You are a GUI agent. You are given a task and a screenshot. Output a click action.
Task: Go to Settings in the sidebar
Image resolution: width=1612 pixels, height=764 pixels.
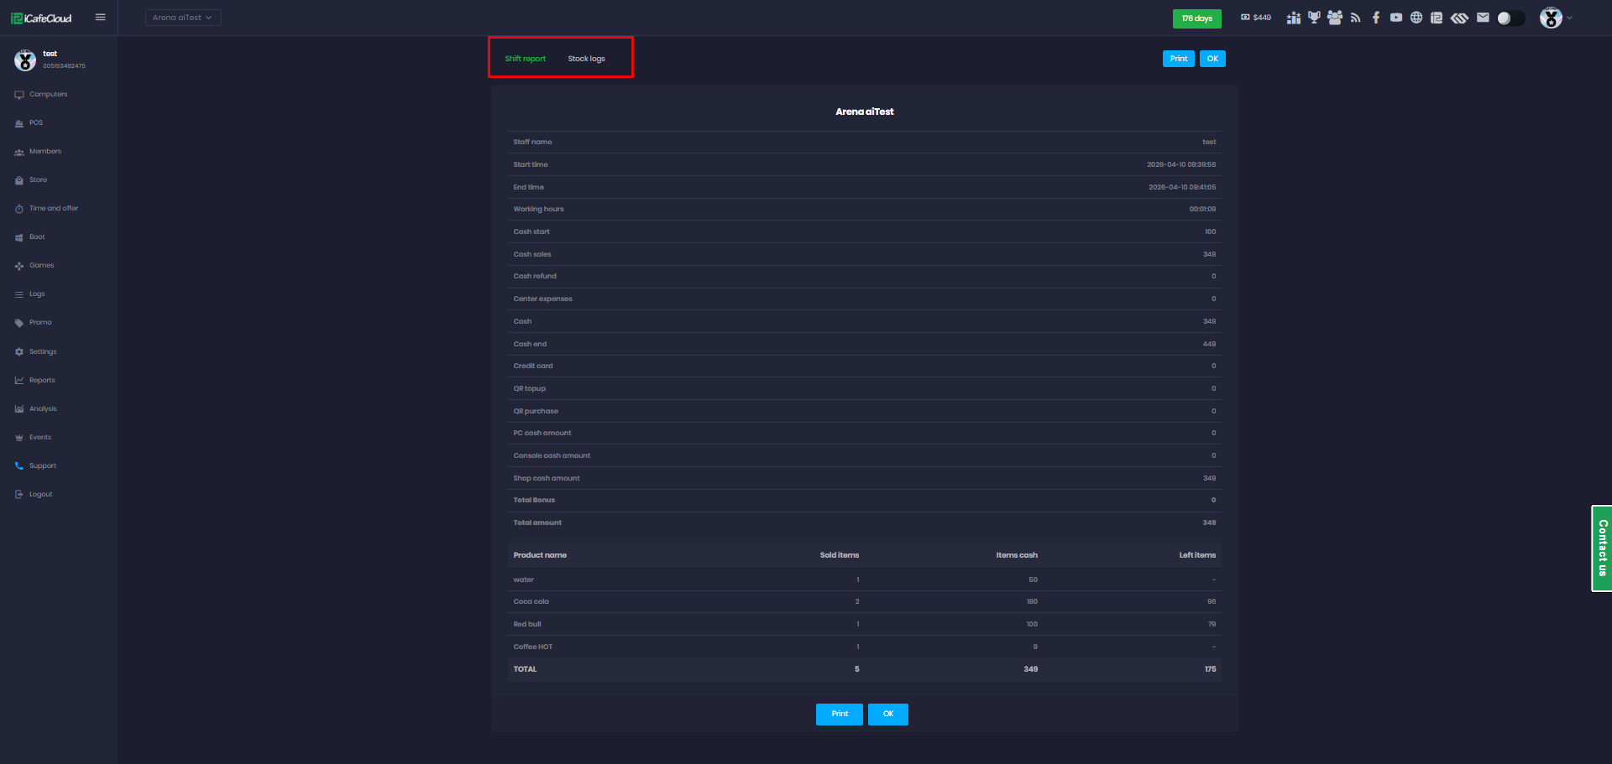[x=43, y=351]
